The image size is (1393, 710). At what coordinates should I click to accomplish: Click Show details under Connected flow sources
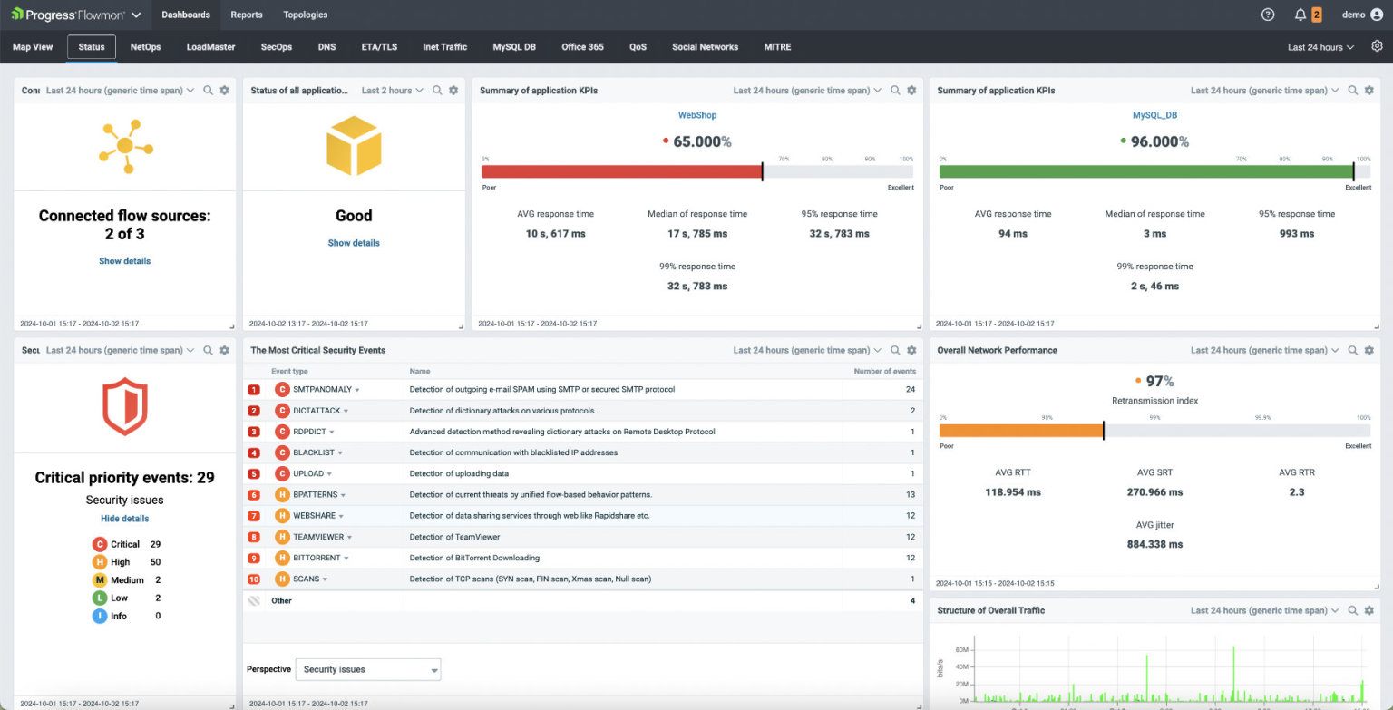point(124,261)
